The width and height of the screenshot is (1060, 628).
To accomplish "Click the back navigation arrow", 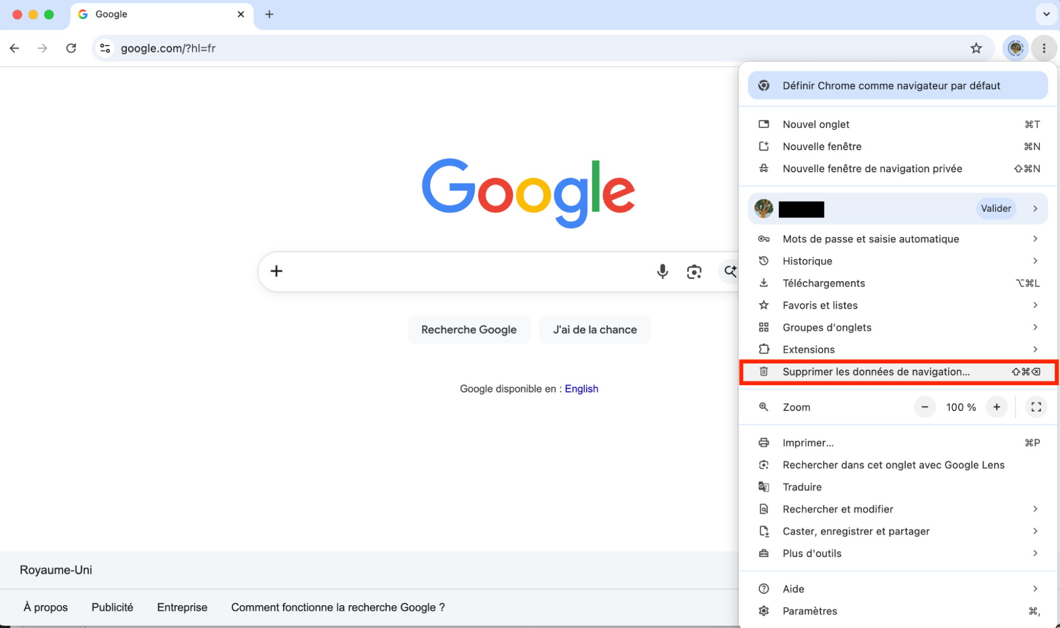I will [14, 48].
